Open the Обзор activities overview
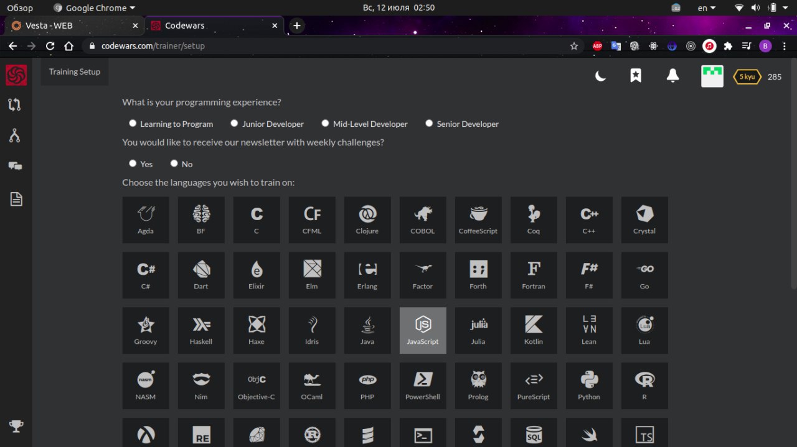 click(20, 8)
